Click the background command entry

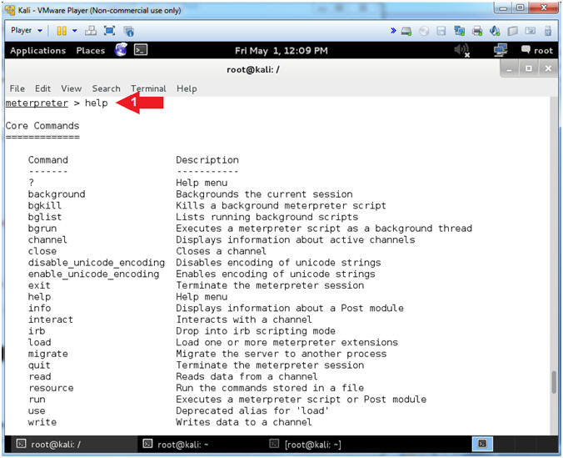[x=57, y=194]
